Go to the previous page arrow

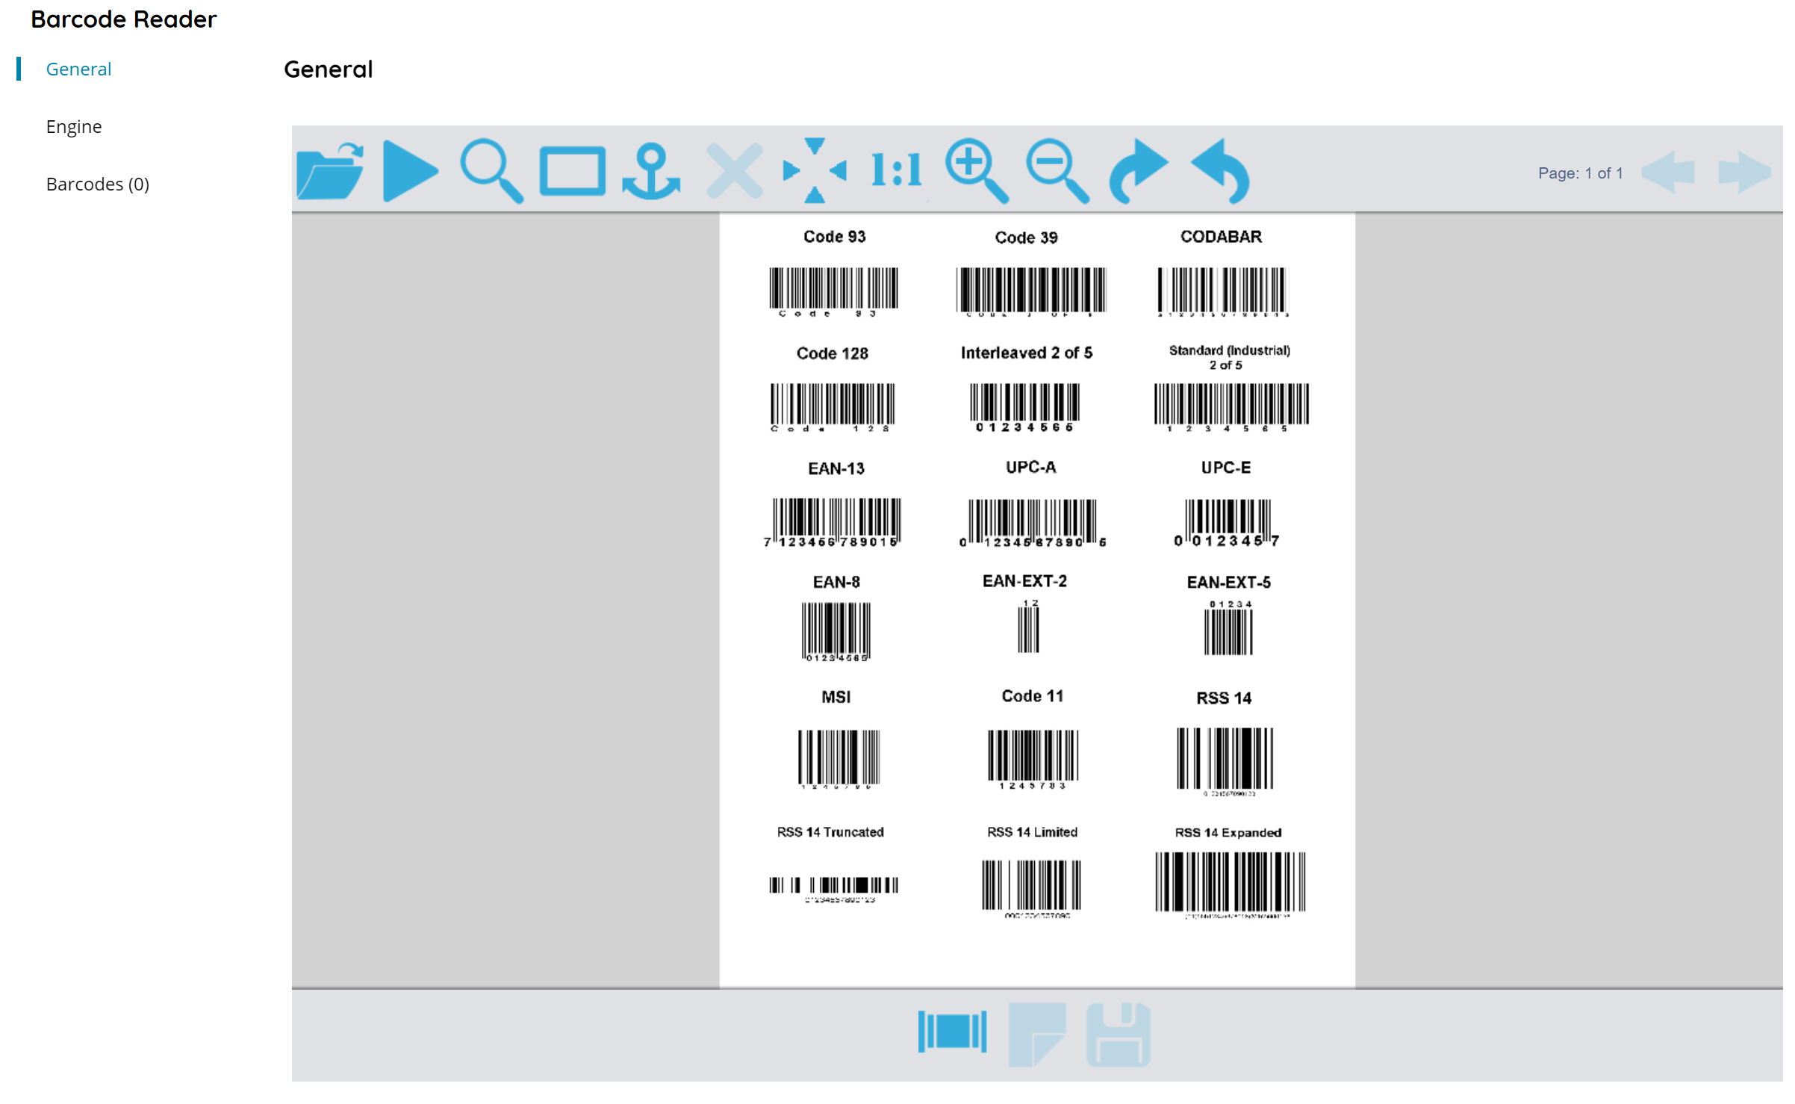1668,173
